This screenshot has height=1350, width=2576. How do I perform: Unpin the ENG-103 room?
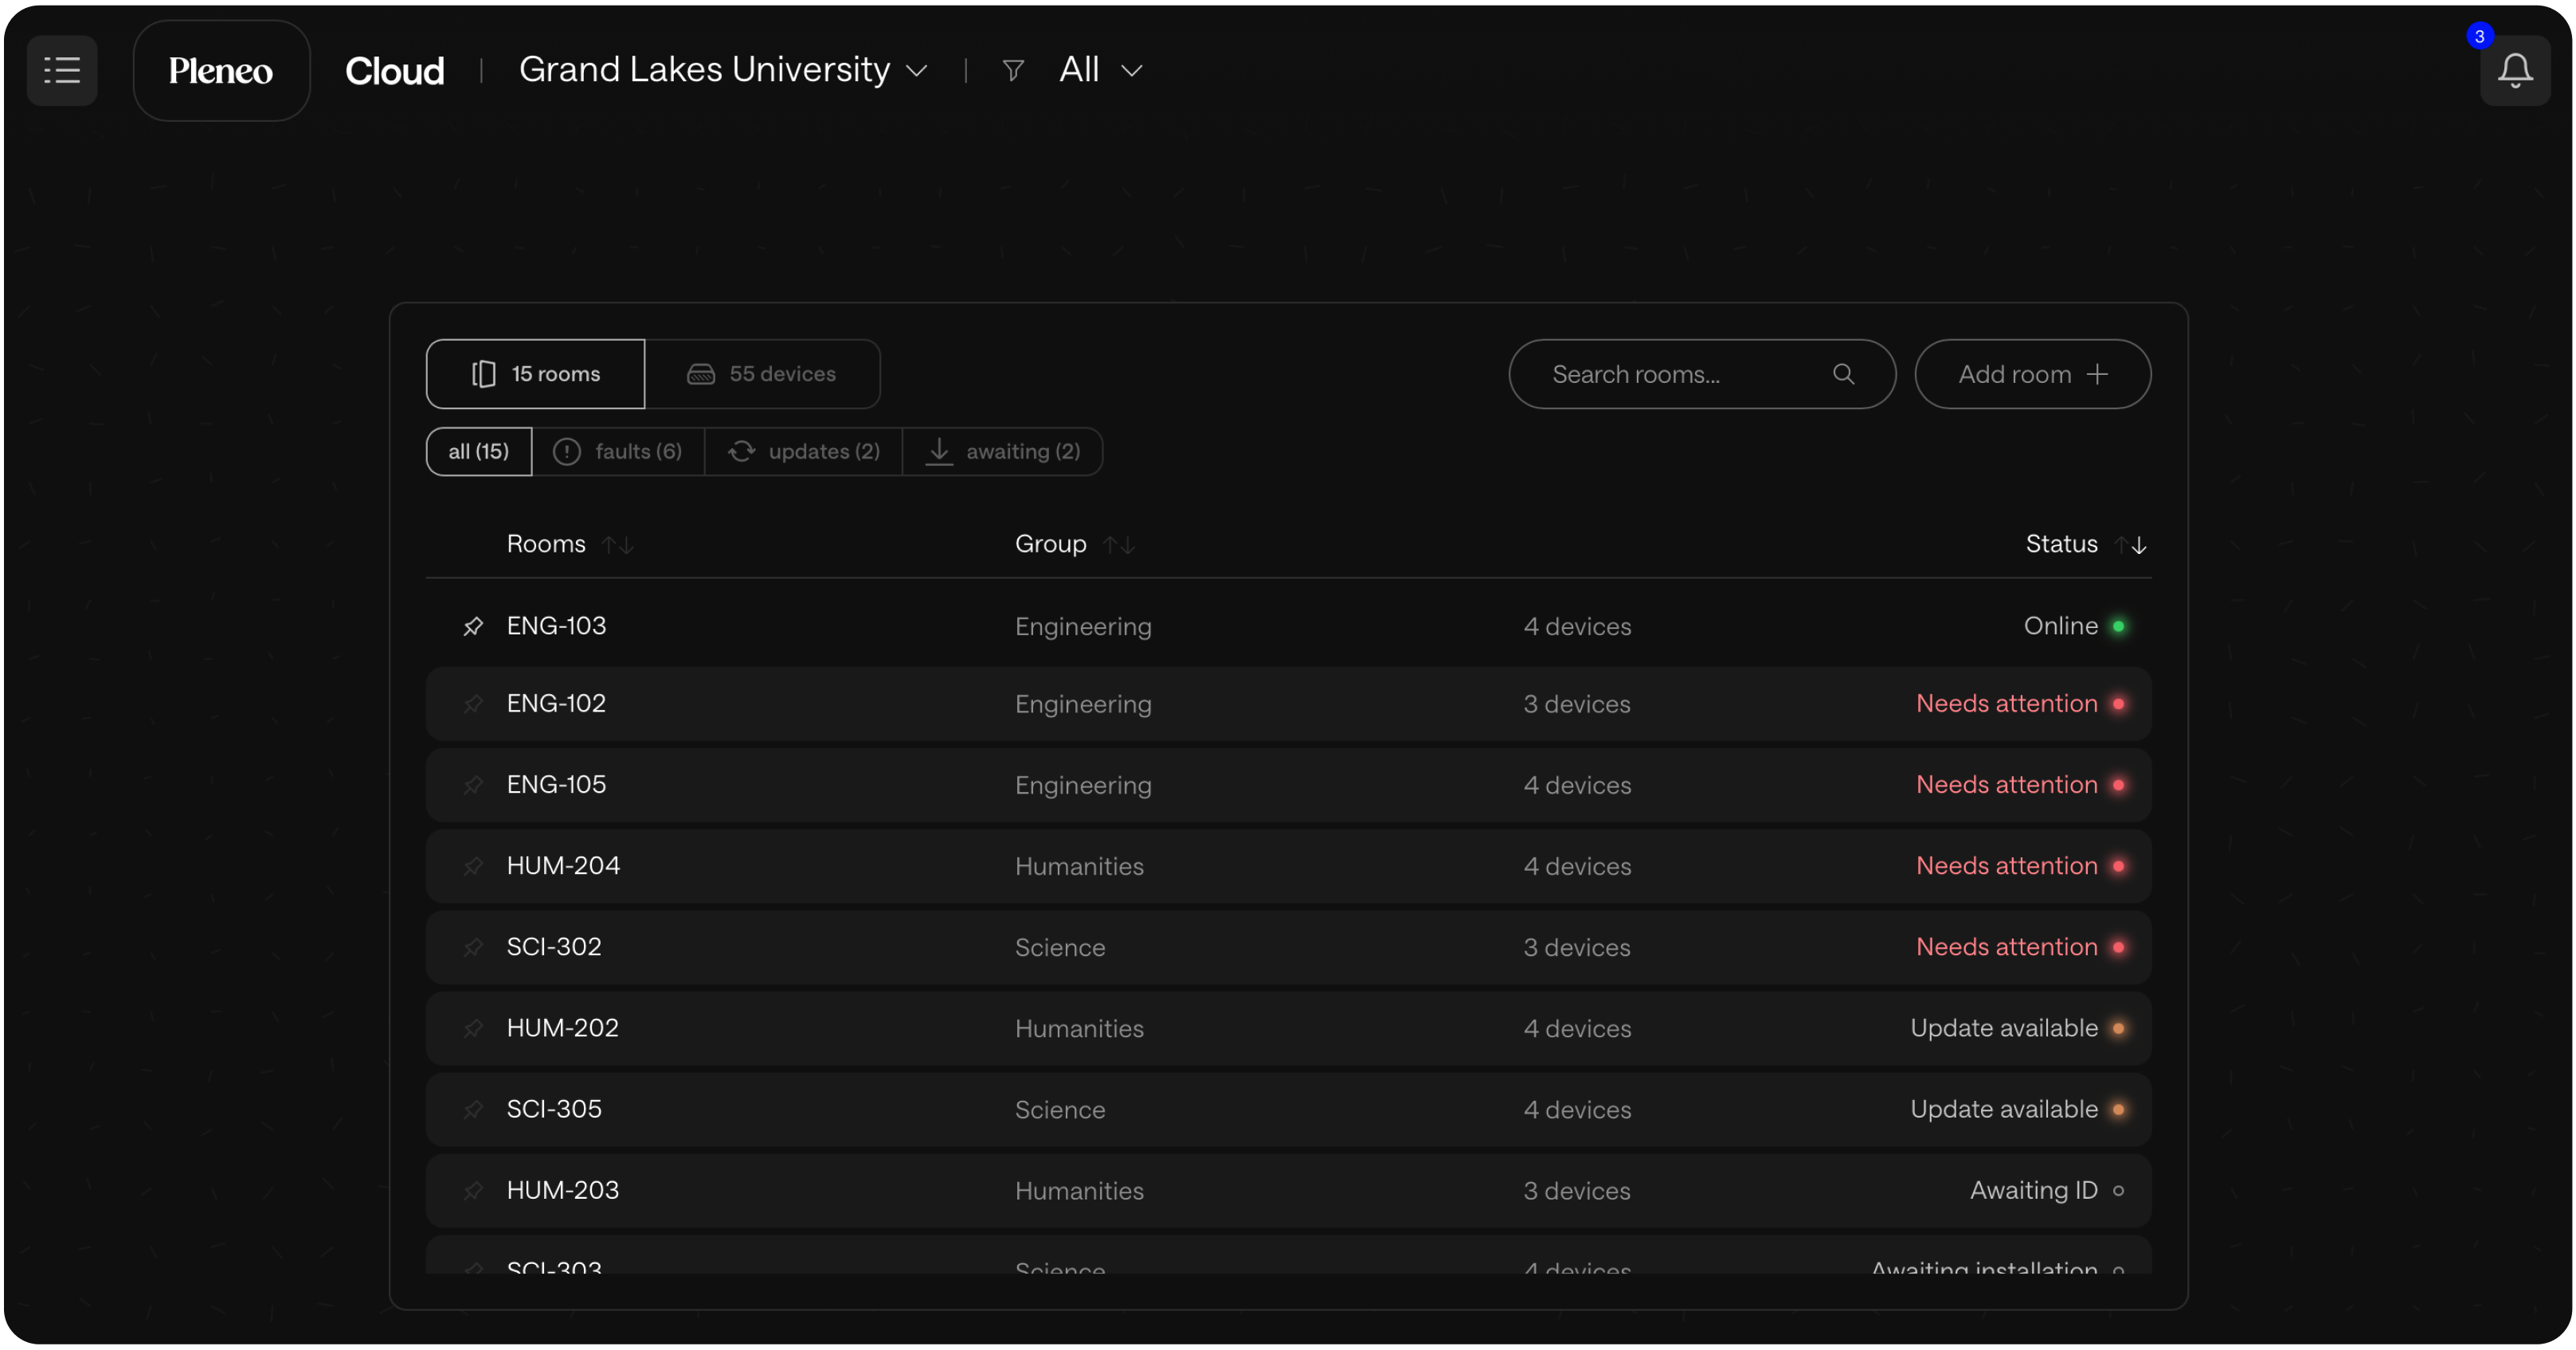[473, 626]
